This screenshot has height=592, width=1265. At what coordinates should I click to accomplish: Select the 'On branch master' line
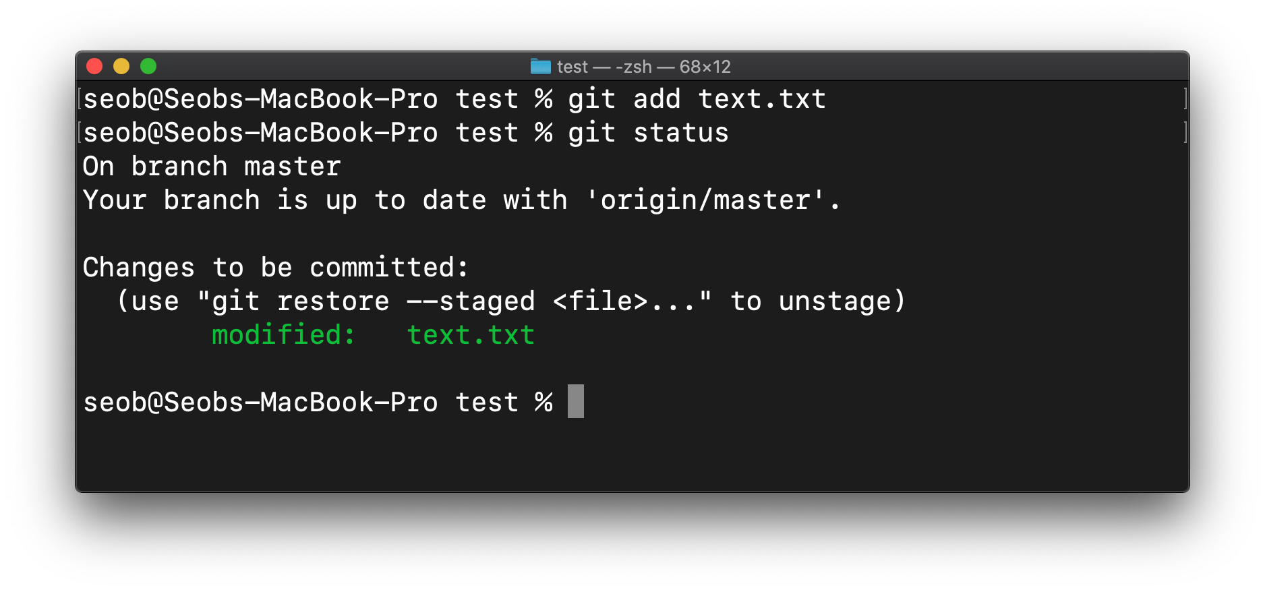point(210,166)
